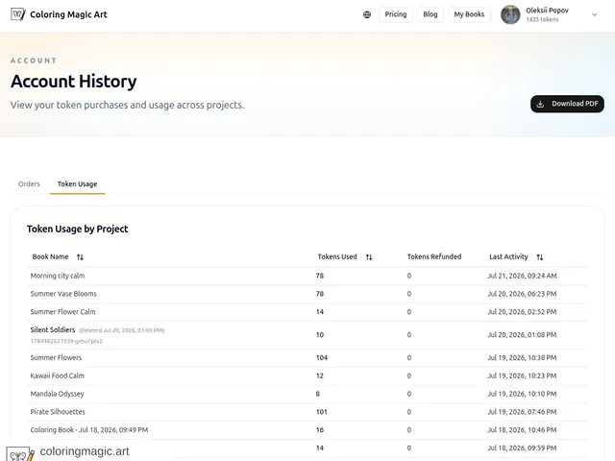
Task: Click the 1435 tokens balance text
Action: click(542, 19)
